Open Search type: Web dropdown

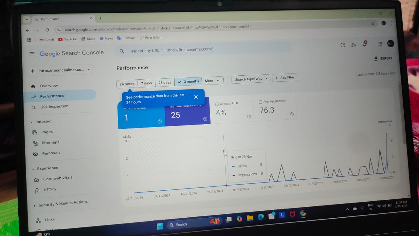pos(251,79)
